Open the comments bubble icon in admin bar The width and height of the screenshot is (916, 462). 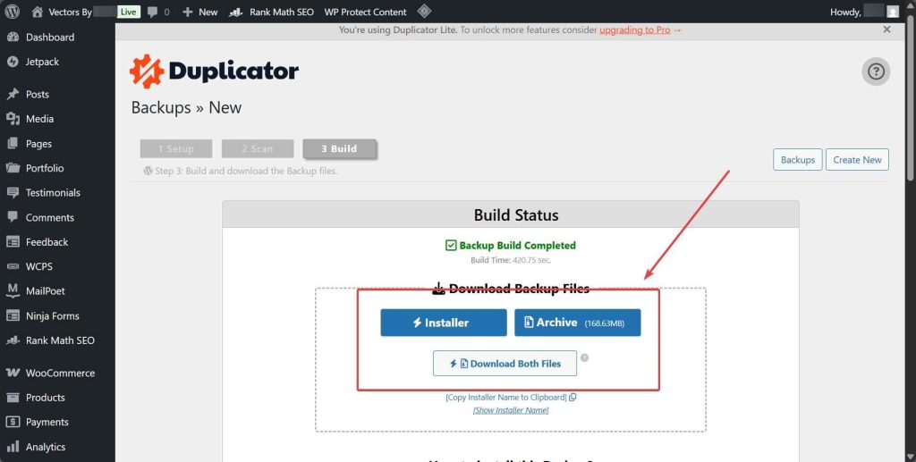click(x=152, y=12)
